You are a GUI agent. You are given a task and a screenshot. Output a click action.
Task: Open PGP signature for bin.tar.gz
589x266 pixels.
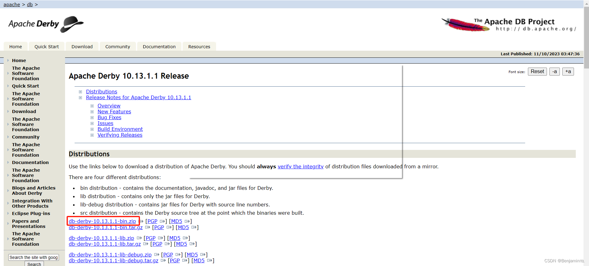(x=159, y=227)
